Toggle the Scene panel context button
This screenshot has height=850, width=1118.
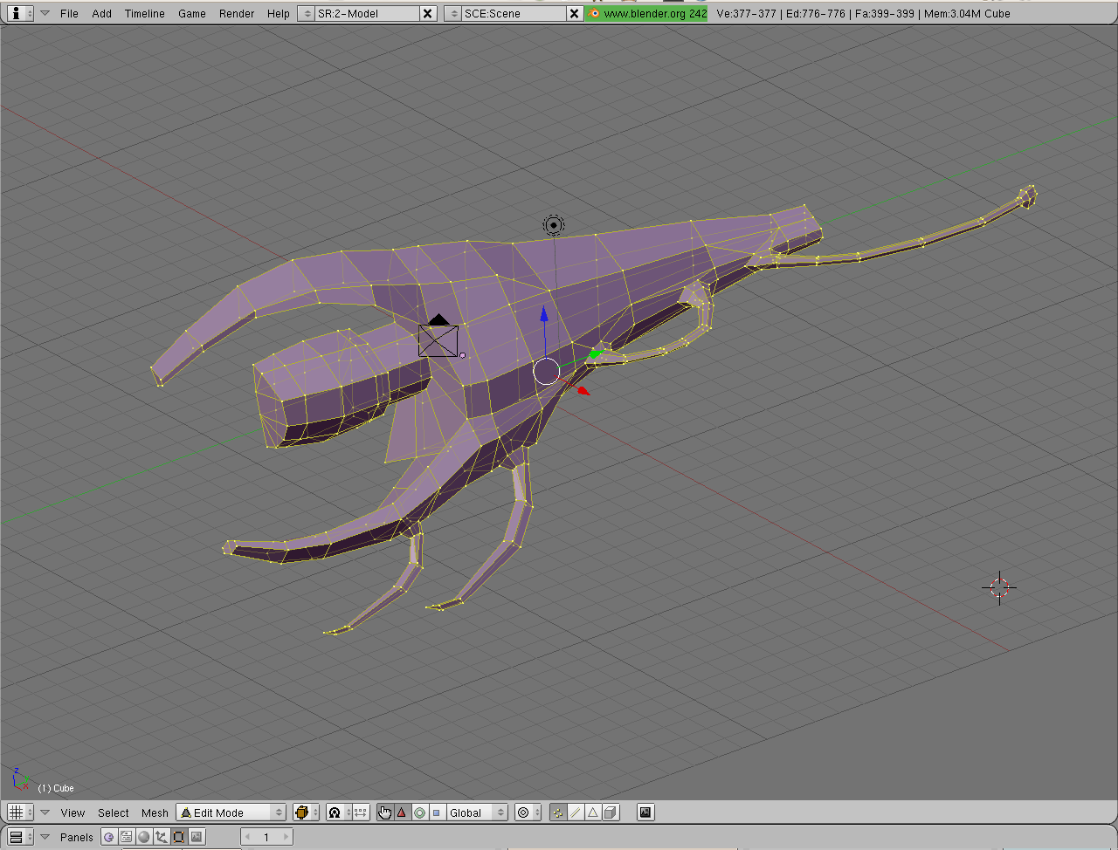point(197,837)
